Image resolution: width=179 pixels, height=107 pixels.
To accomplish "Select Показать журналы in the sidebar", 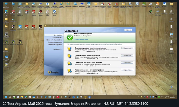I will [55, 45].
